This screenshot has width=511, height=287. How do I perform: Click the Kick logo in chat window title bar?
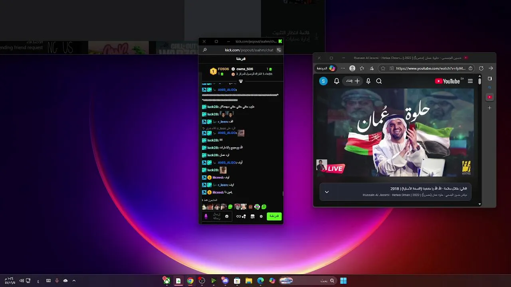tap(280, 41)
